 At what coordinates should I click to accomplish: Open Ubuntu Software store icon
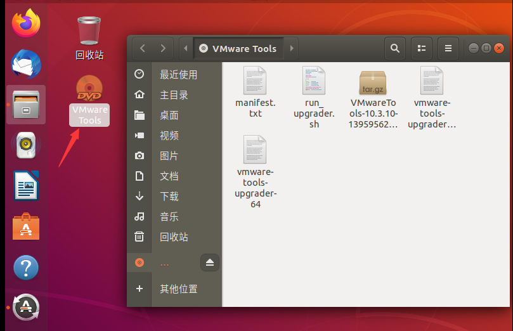(x=26, y=226)
